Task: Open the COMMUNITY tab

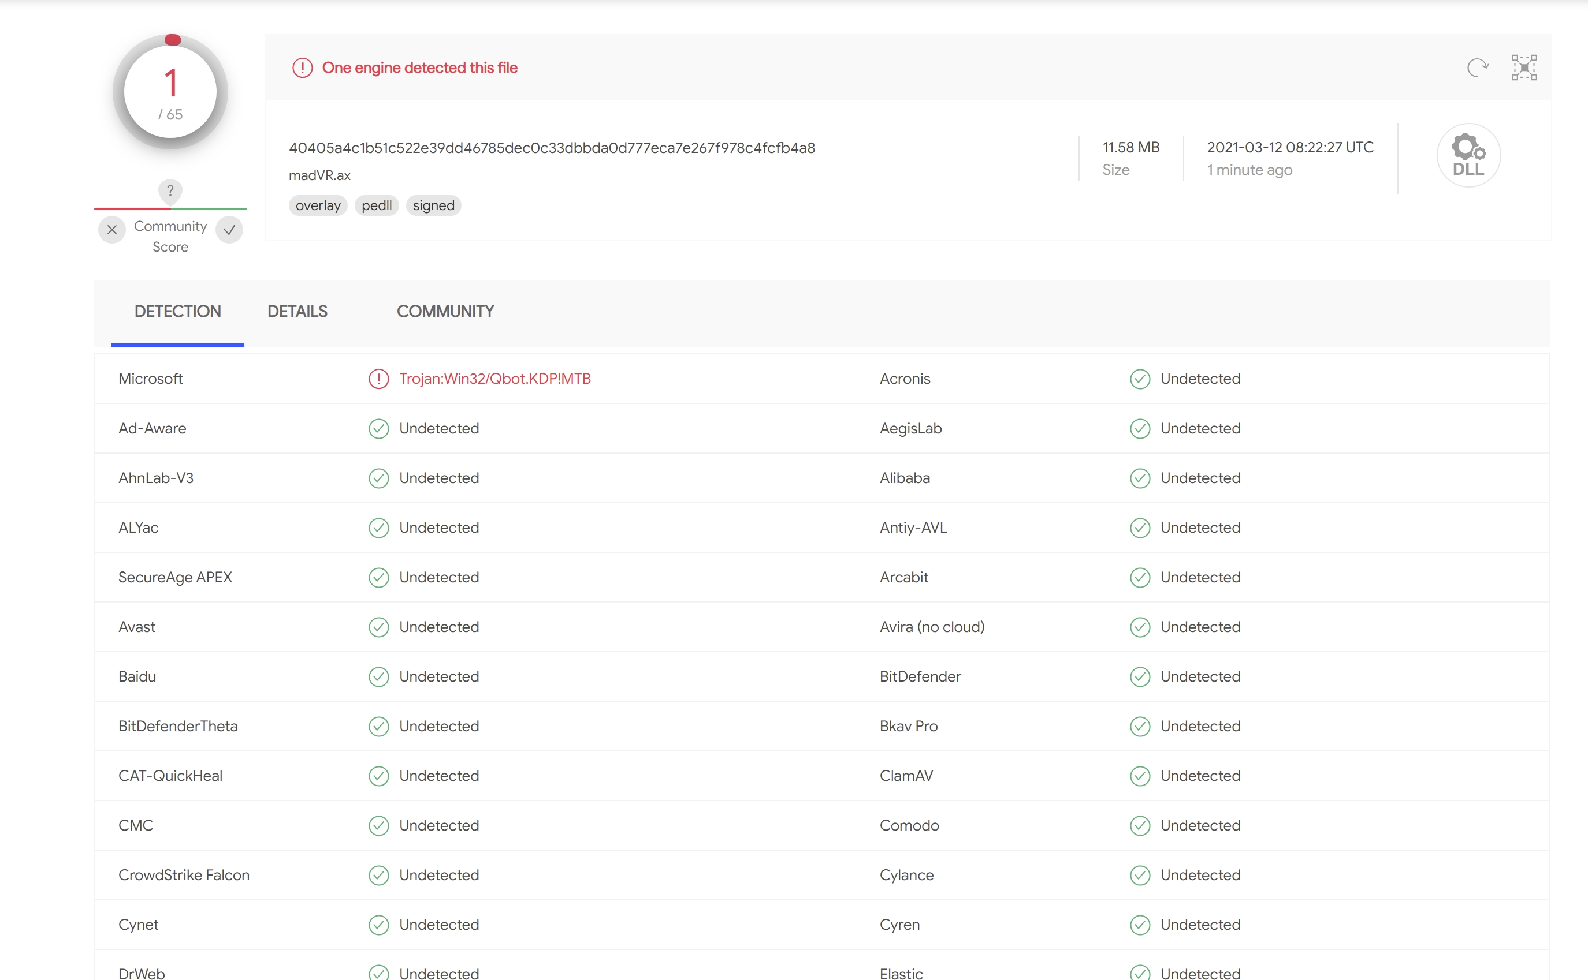Action: [445, 312]
